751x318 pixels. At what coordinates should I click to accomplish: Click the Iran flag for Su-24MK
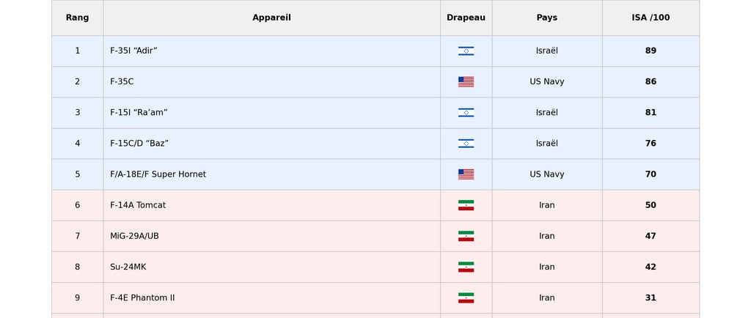466,267
